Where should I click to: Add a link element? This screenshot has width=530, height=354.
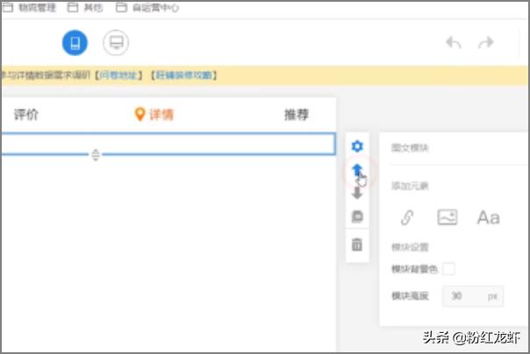tap(407, 218)
